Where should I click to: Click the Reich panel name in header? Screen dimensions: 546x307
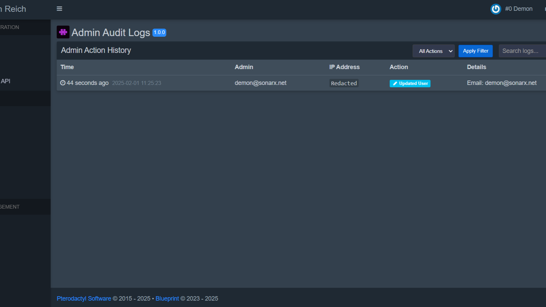(x=15, y=9)
